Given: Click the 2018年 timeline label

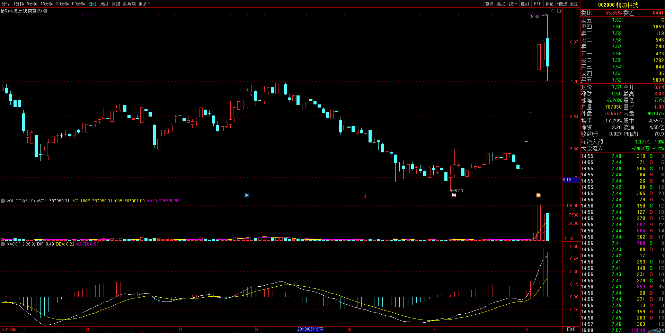Looking at the screenshot, I should (x=9, y=329).
